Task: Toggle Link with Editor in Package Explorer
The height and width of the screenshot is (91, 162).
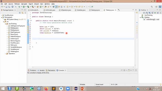Action: (x=23, y=13)
